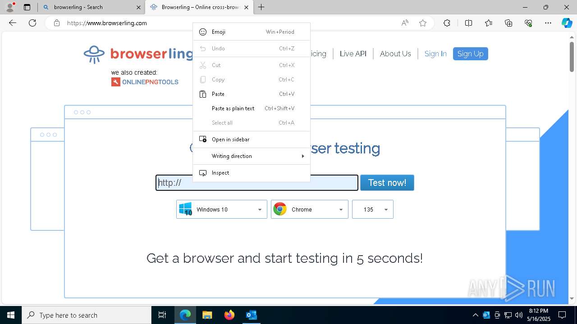577x324 pixels.
Task: Activate the Read aloud icon
Action: pos(405,23)
